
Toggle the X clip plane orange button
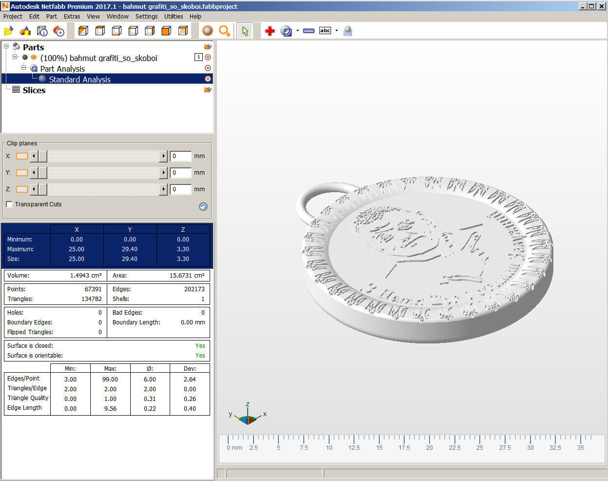pos(22,156)
